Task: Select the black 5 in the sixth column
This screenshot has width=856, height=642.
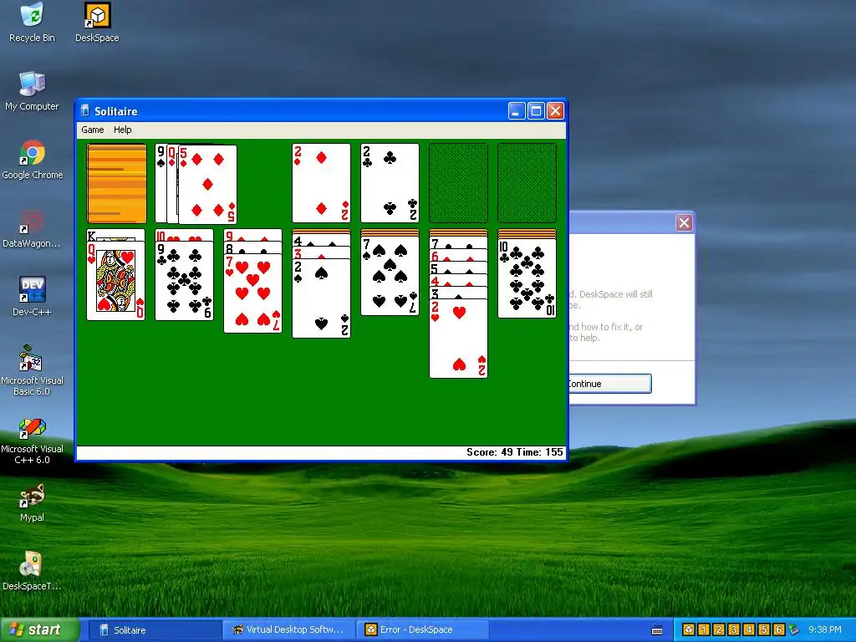Action: 459,267
